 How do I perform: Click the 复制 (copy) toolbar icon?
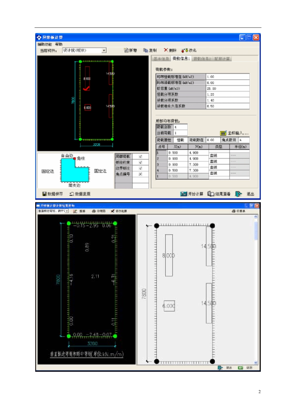146,50
